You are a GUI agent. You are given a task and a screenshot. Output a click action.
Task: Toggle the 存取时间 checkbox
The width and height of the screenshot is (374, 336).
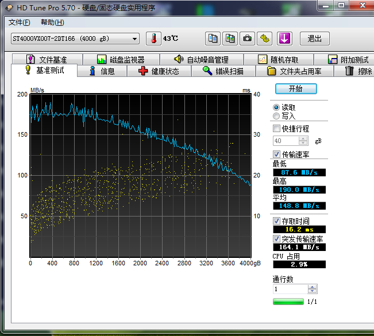tap(276, 221)
